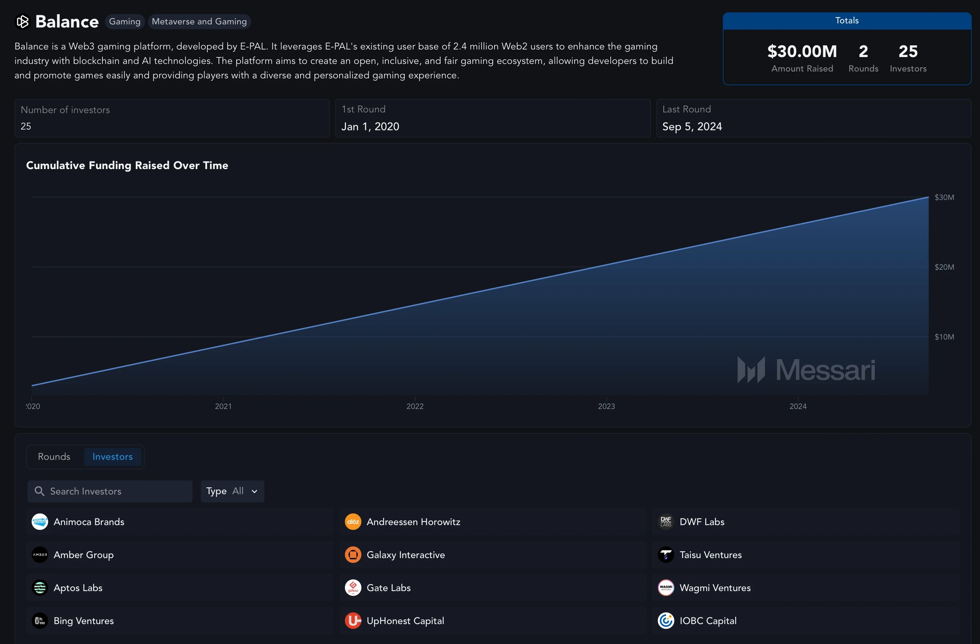Viewport: 980px width, 644px height.
Task: Click the UpHonest Capital red logo
Action: click(353, 620)
